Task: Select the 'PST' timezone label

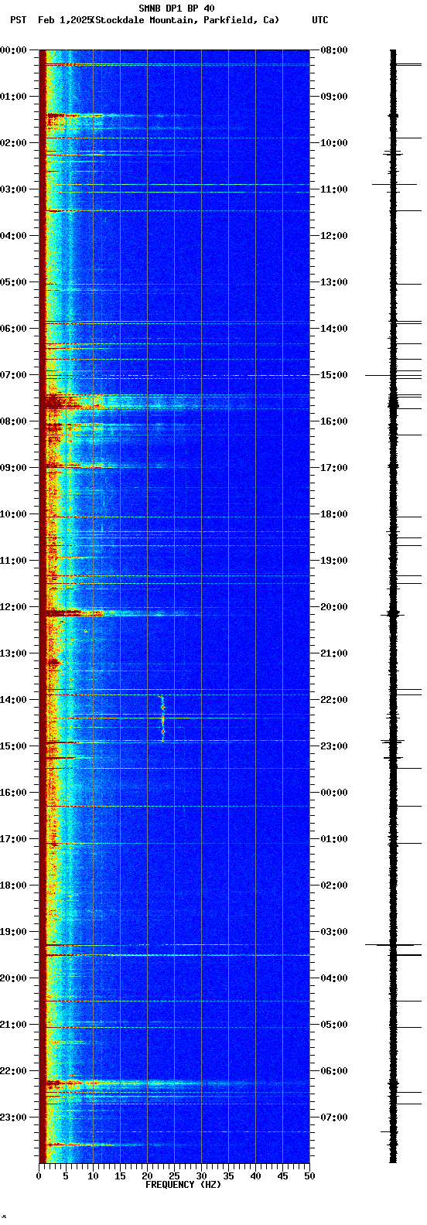Action: tap(18, 20)
